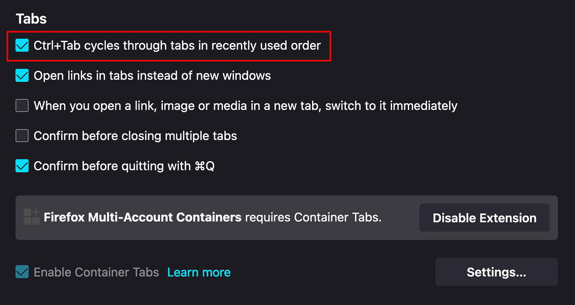Image resolution: width=575 pixels, height=305 pixels.
Task: Turn off "Confirm before quitting with ⌘Q"
Action: coord(22,166)
